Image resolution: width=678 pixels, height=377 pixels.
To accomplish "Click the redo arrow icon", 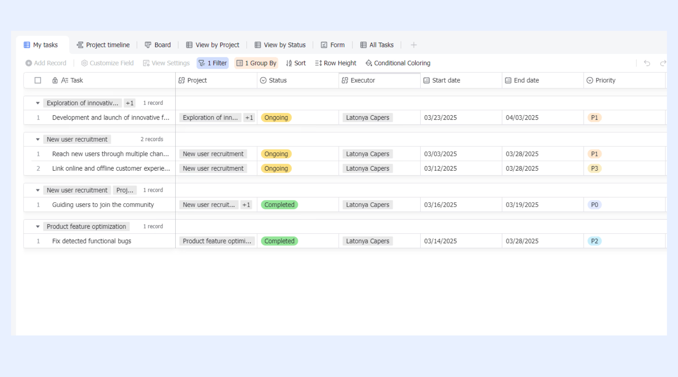I will click(x=663, y=63).
